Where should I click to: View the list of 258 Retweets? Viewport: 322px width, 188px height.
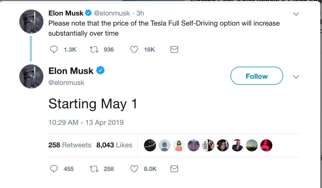click(70, 145)
